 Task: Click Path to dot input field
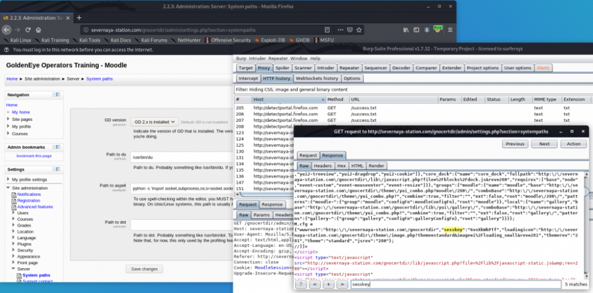[181, 225]
